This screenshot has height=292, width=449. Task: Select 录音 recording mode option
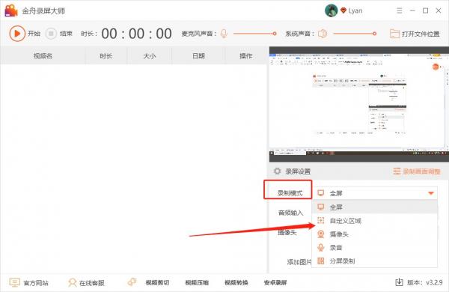375,247
